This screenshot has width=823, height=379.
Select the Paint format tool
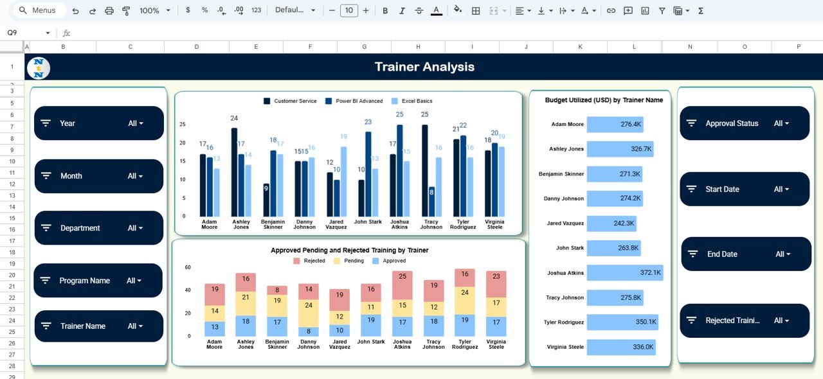125,10
